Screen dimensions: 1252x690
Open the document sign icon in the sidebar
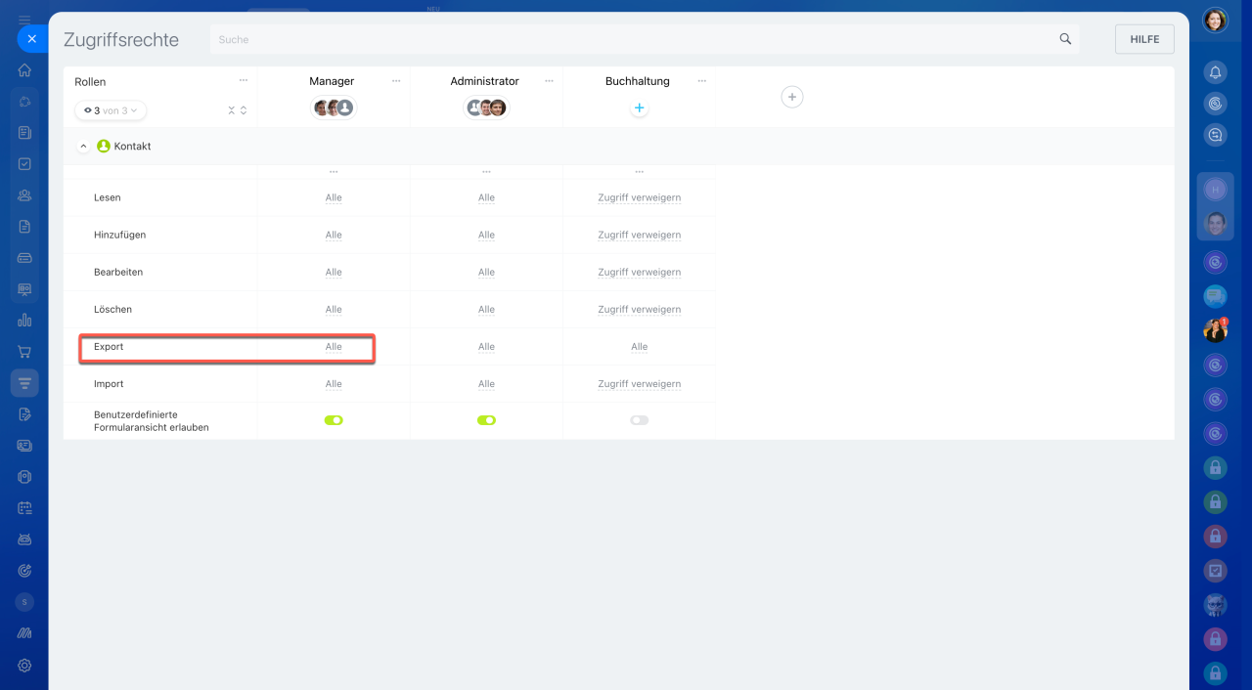24,414
